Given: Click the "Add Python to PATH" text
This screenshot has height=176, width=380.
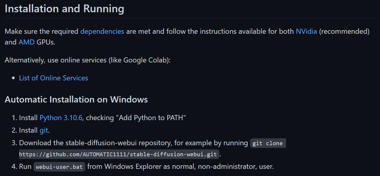Looking at the screenshot, I should tap(151, 118).
